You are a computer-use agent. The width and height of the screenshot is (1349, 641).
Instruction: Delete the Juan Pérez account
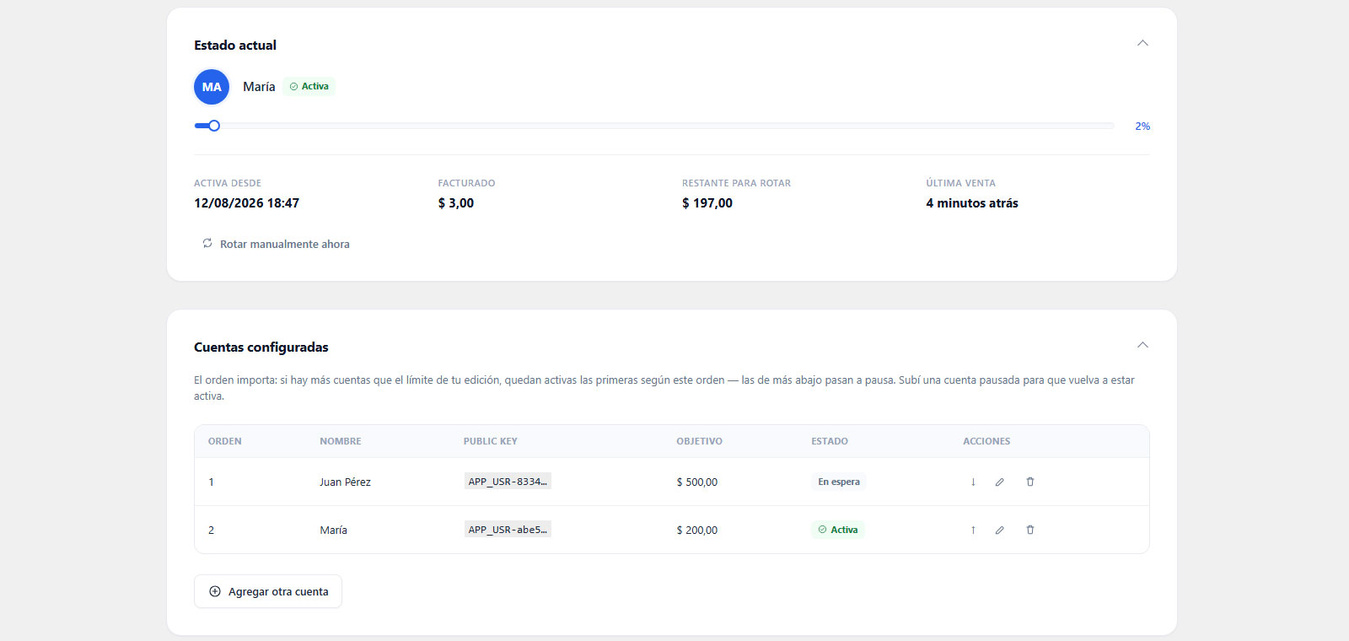[1030, 482]
